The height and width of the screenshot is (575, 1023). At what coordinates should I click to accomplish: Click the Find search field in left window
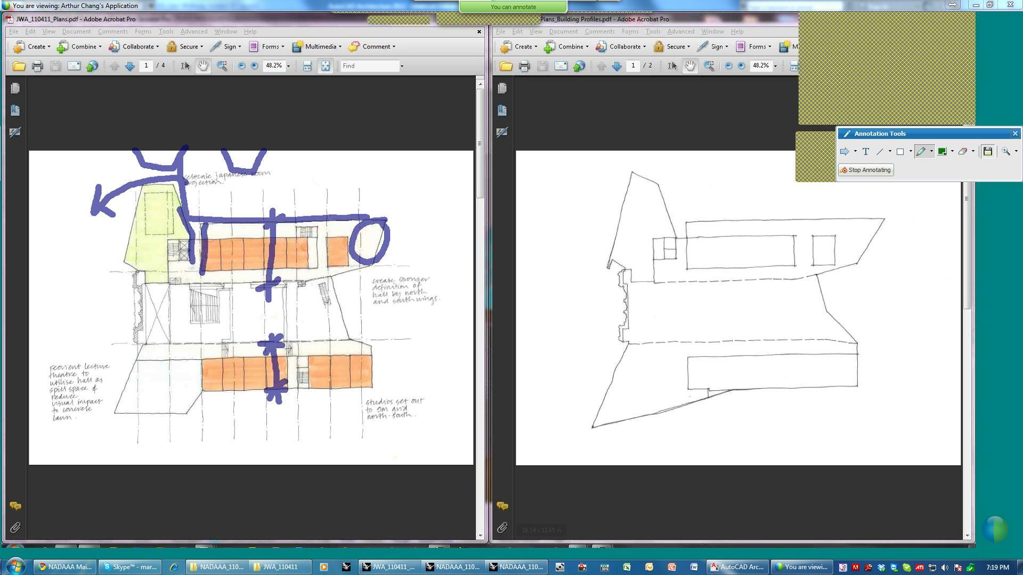coord(370,66)
